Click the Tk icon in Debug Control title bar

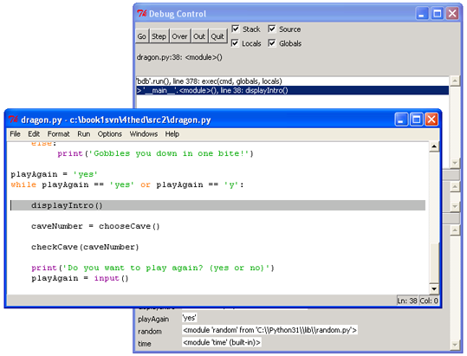(142, 13)
